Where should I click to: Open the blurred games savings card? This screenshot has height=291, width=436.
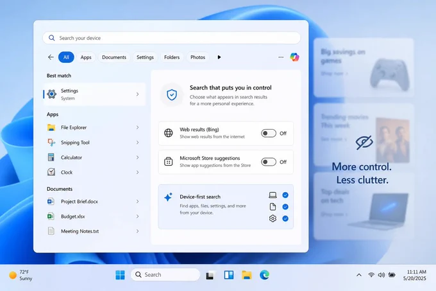tap(364, 67)
